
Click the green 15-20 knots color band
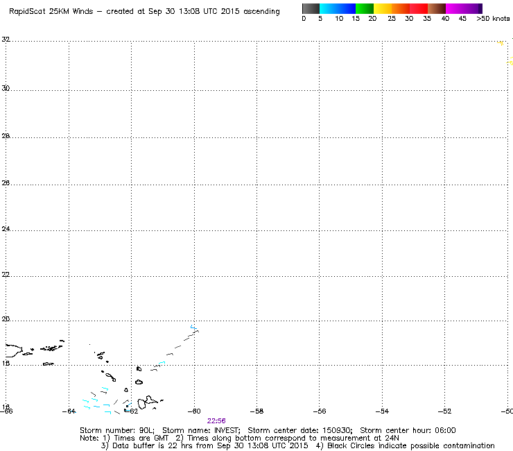click(x=365, y=8)
